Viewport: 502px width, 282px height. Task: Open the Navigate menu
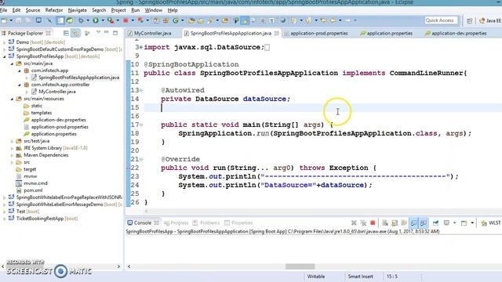[x=77, y=10]
